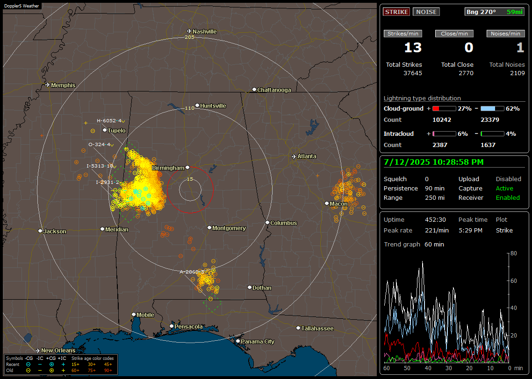Click the 15+ strike age color code
532x379 pixels.
(x=75, y=365)
